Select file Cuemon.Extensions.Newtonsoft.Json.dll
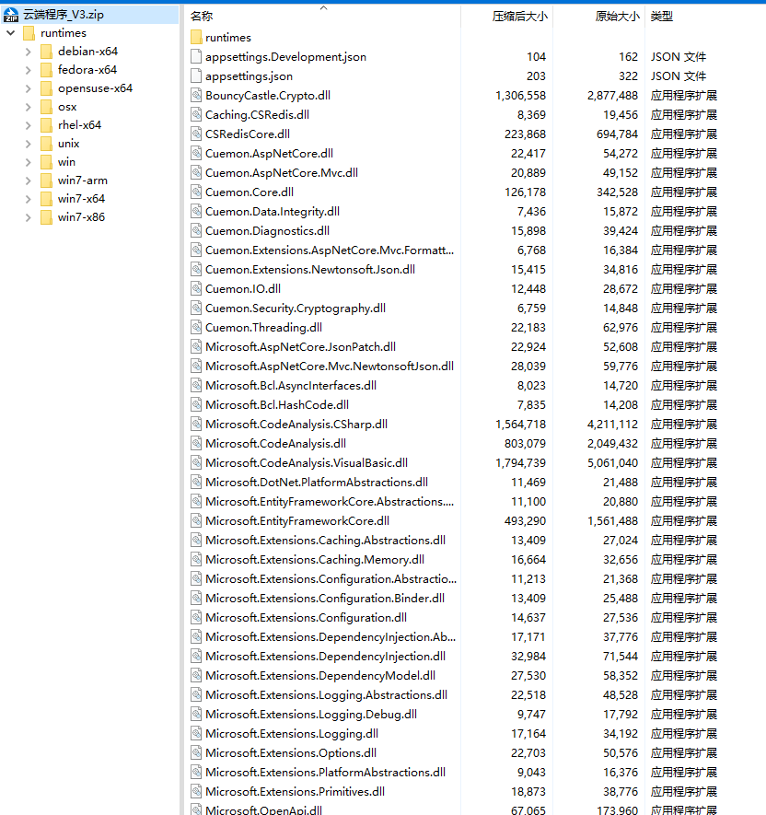Viewport: 766px width, 815px height. tap(310, 269)
